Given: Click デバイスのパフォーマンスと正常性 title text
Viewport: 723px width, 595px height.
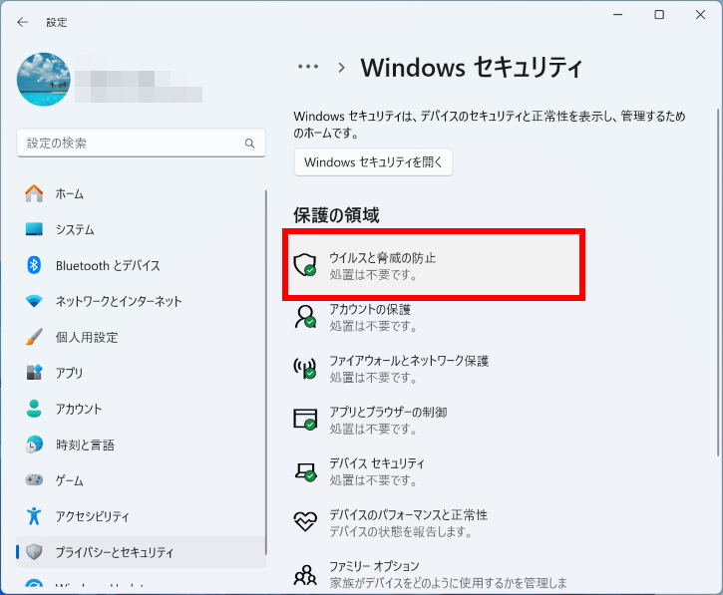Looking at the screenshot, I should (408, 515).
